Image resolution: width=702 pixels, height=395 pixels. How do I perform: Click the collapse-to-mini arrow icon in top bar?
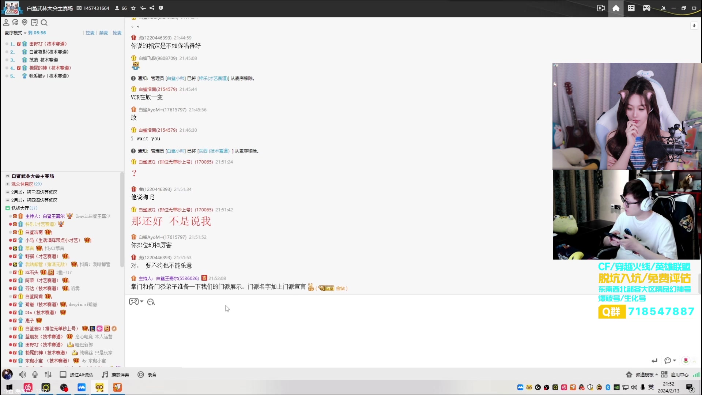pos(663,8)
